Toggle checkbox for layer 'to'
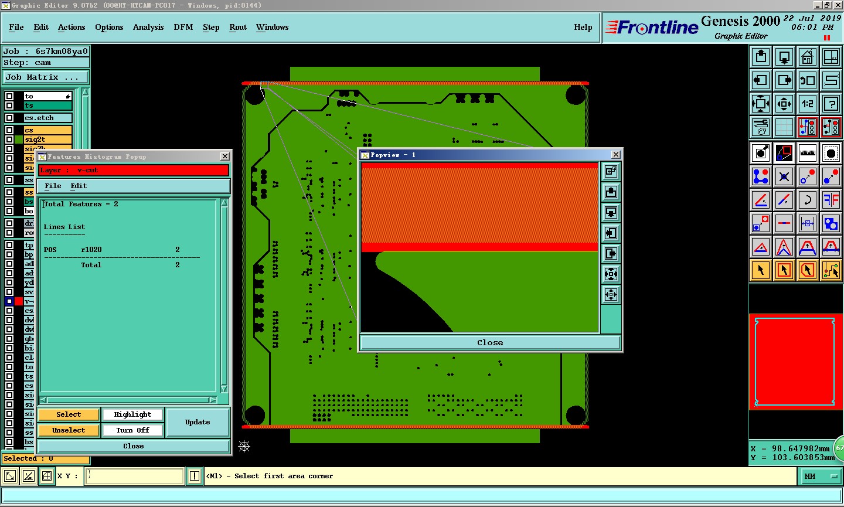 point(9,96)
